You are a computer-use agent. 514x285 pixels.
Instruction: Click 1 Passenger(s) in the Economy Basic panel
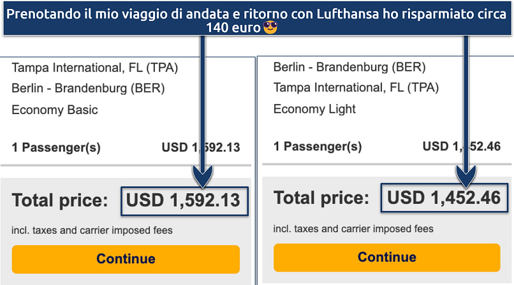pyautogui.click(x=56, y=148)
